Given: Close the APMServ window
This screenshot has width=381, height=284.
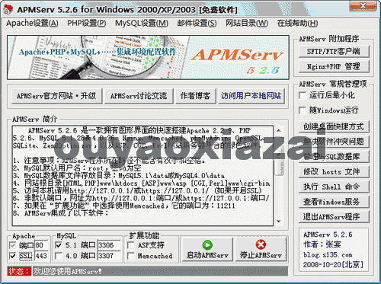Looking at the screenshot, I should [x=363, y=6].
